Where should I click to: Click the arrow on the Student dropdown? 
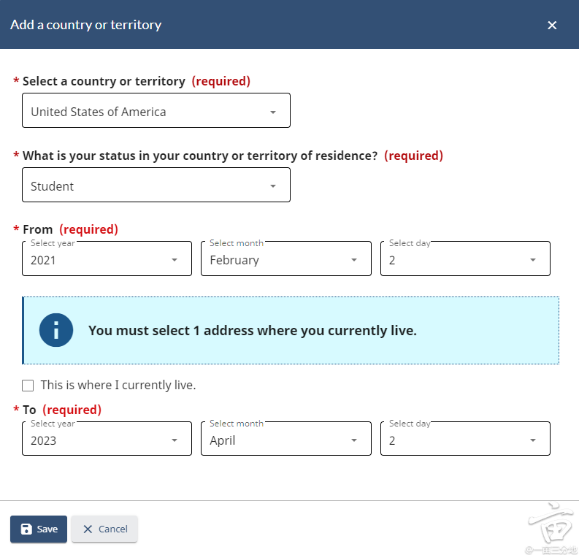click(x=273, y=187)
